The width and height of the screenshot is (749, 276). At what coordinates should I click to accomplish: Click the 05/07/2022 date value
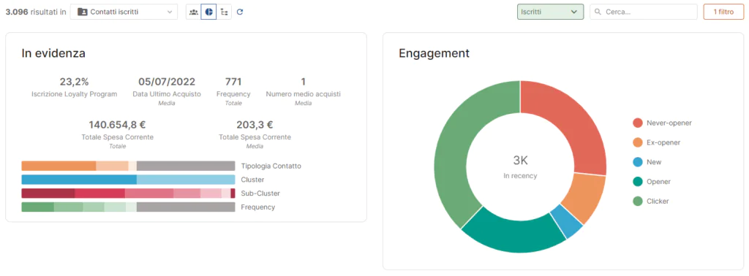pyautogui.click(x=167, y=82)
